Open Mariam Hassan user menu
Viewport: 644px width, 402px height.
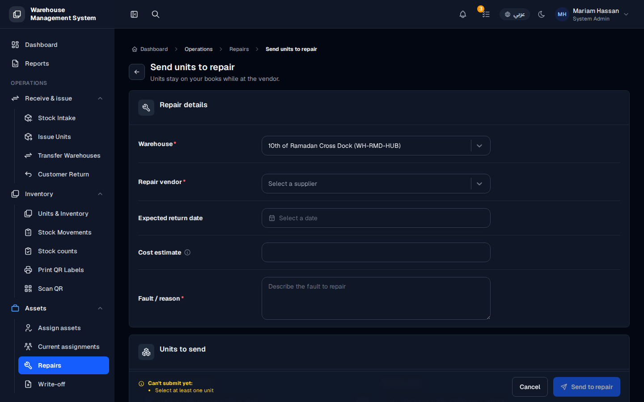tap(592, 14)
